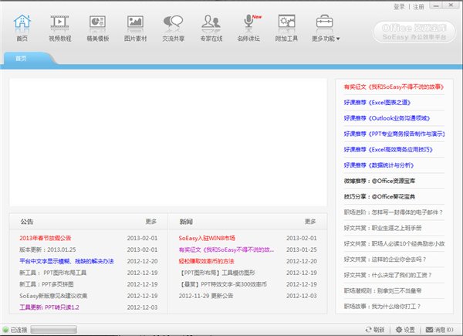Click the 注册 register link

point(419,6)
